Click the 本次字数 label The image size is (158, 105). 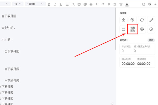pos(126,46)
